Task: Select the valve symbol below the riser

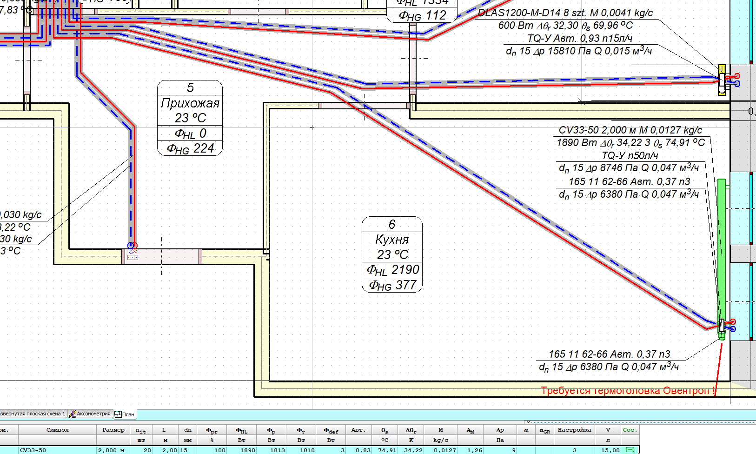Action: point(133,257)
